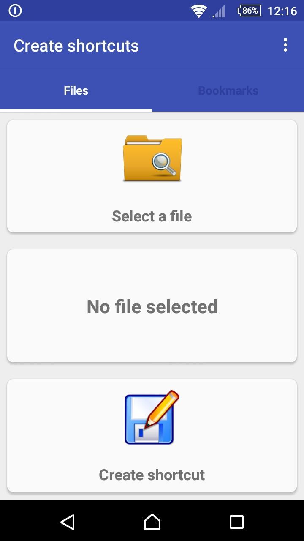Tap the Select a file card background
304x541 pixels.
pos(152,176)
